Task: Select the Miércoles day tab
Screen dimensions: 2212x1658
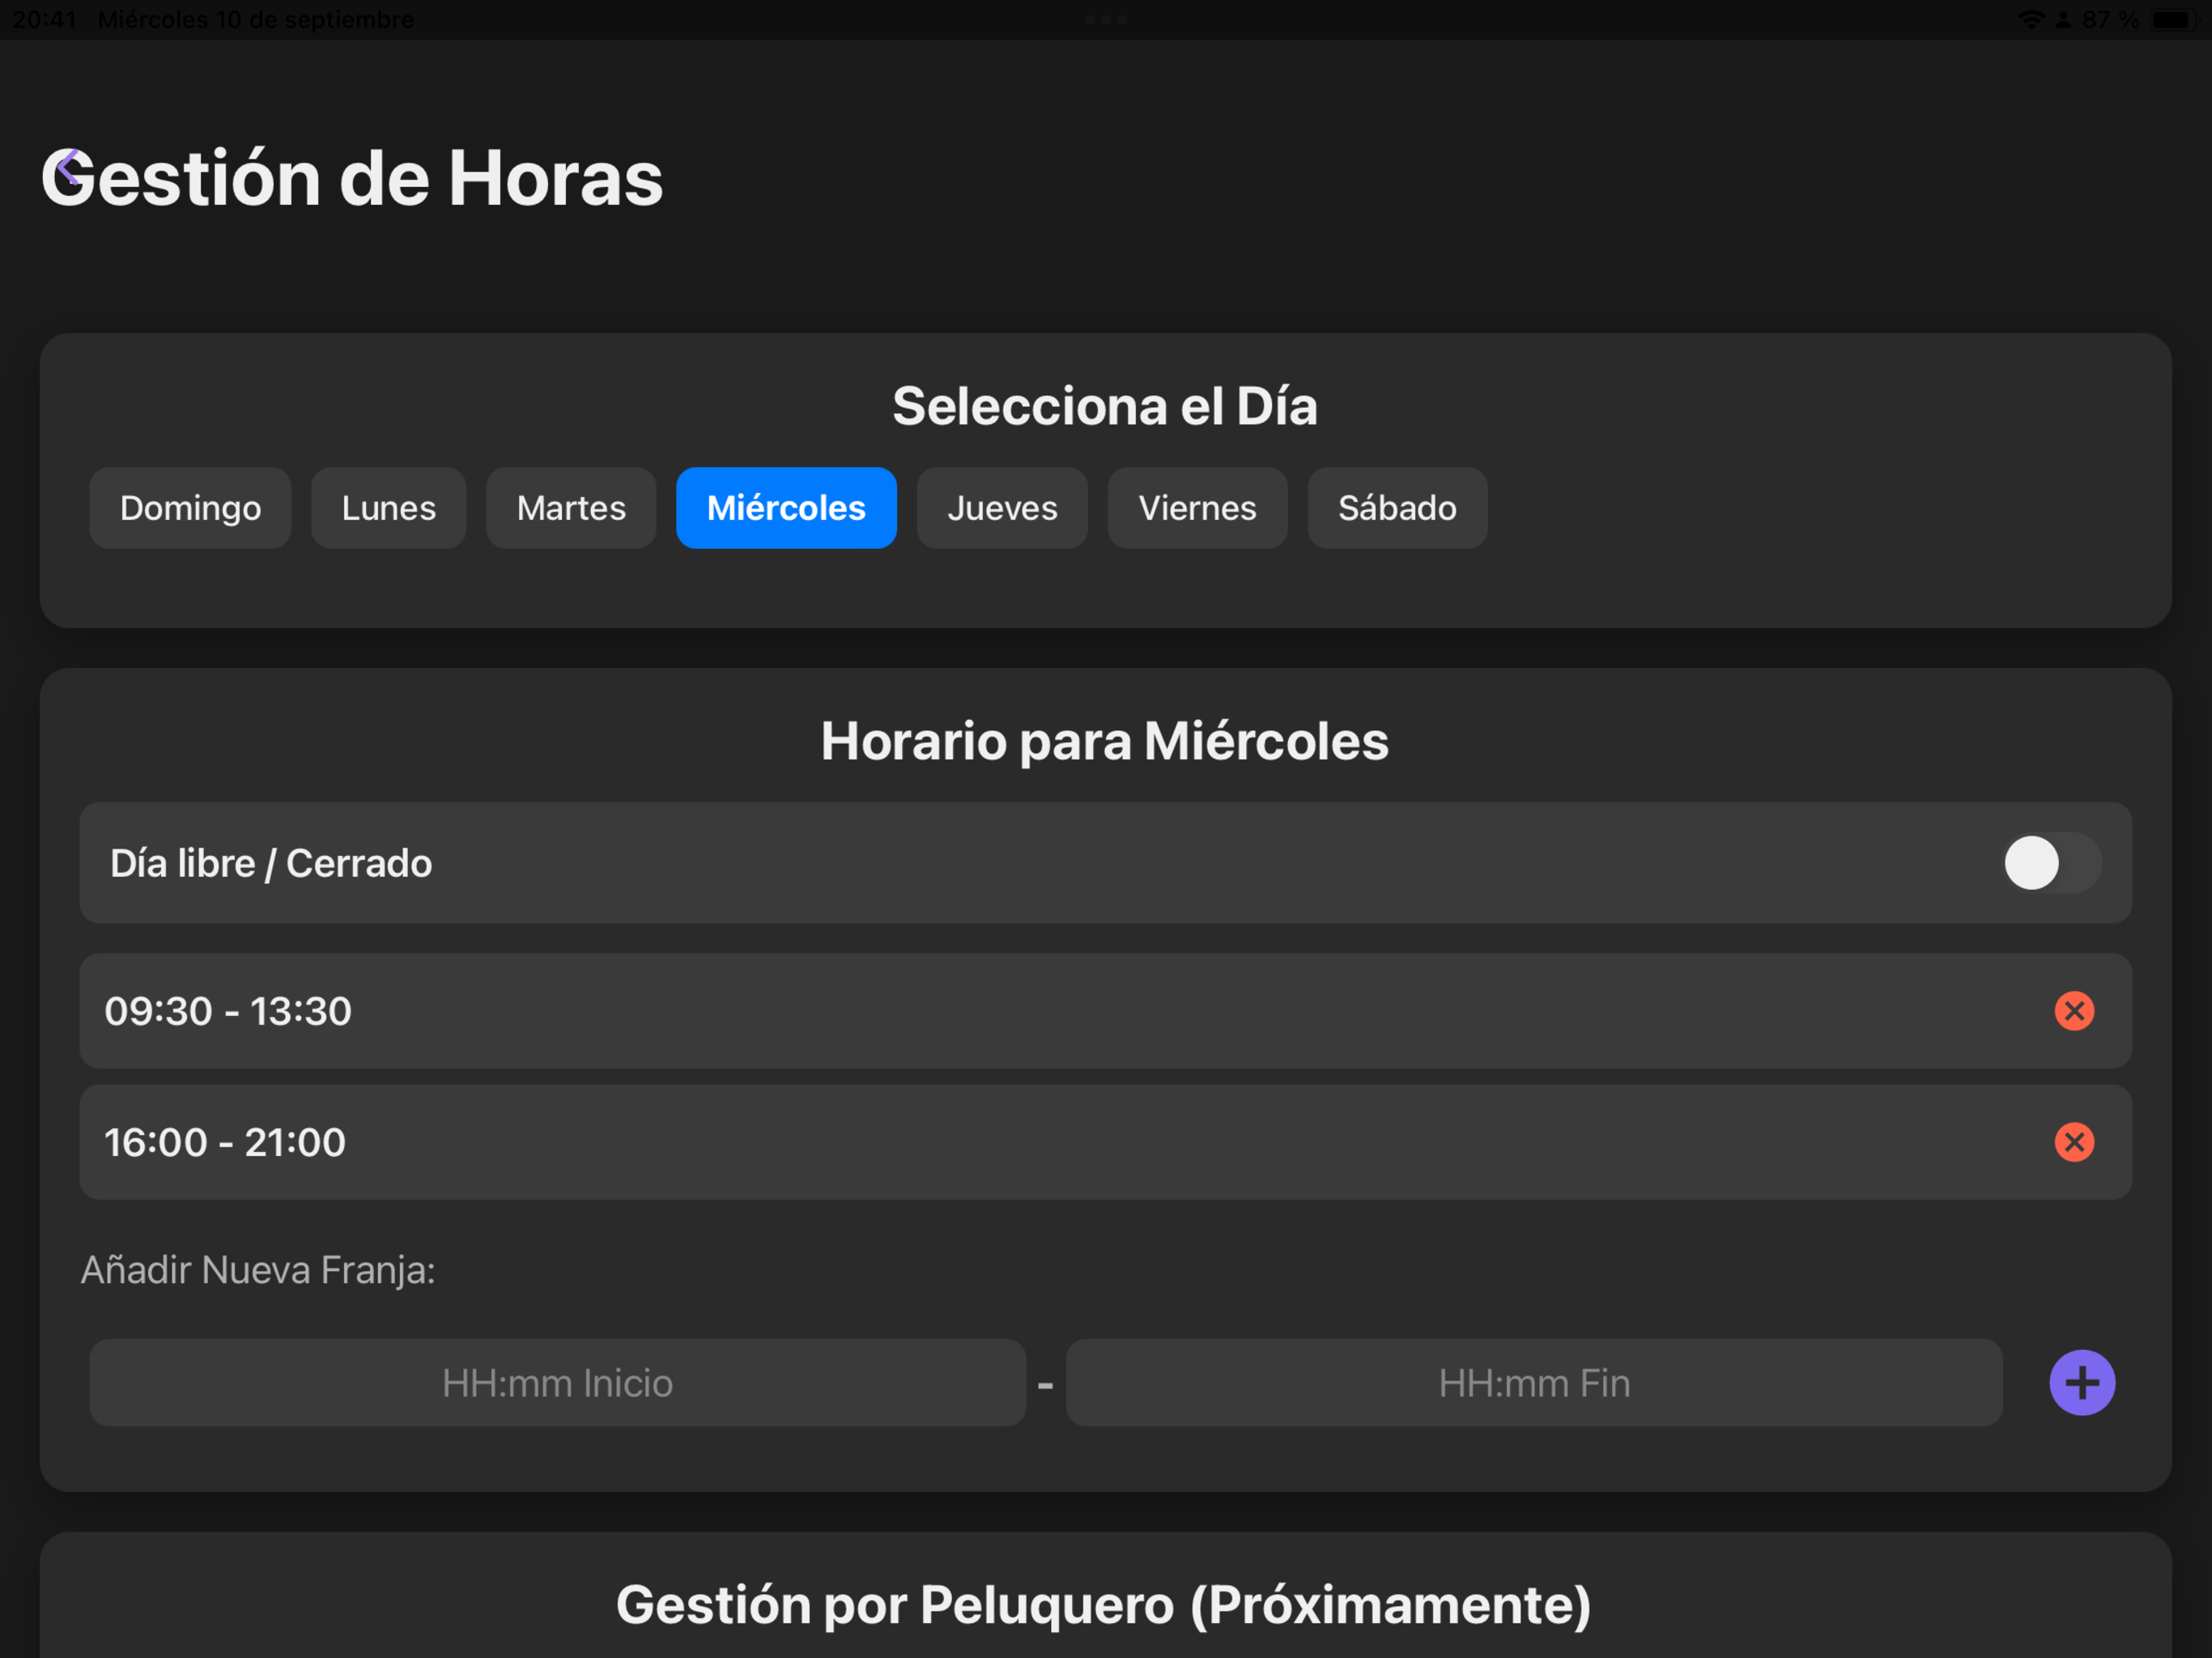Action: click(786, 508)
